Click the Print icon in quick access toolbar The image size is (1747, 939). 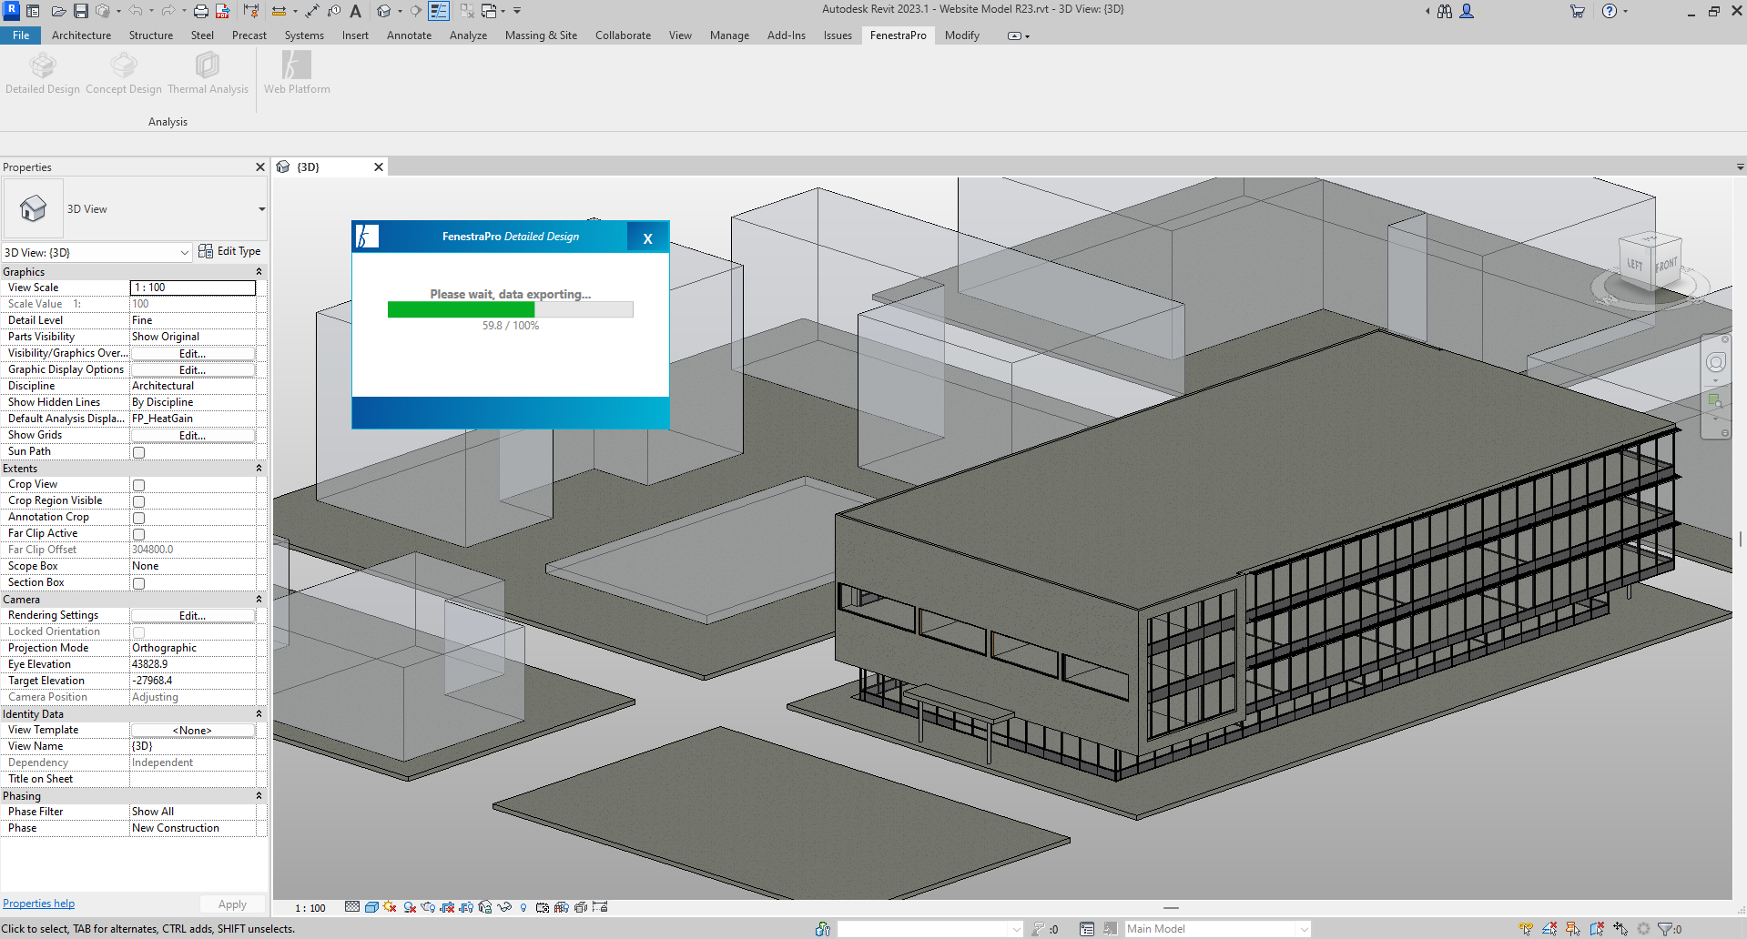[x=201, y=11]
